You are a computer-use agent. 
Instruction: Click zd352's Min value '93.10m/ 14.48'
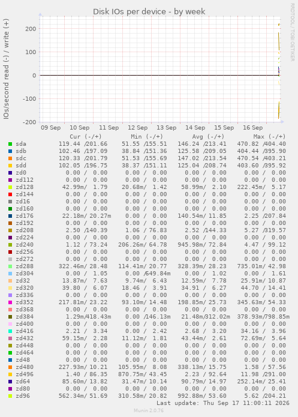click(x=145, y=302)
